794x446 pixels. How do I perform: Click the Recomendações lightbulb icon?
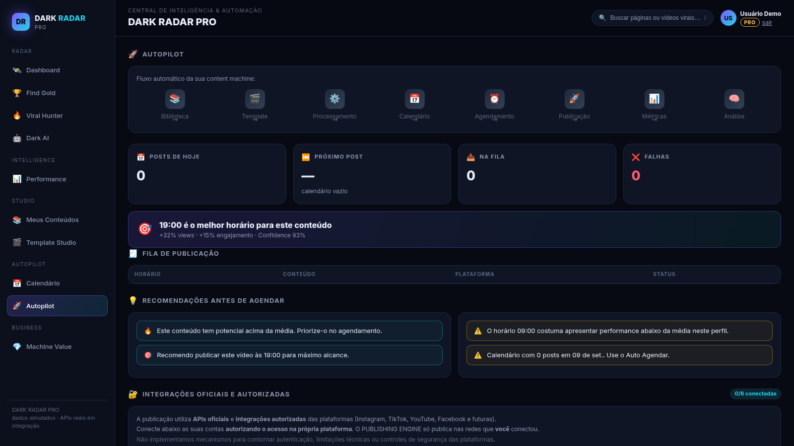tap(133, 301)
